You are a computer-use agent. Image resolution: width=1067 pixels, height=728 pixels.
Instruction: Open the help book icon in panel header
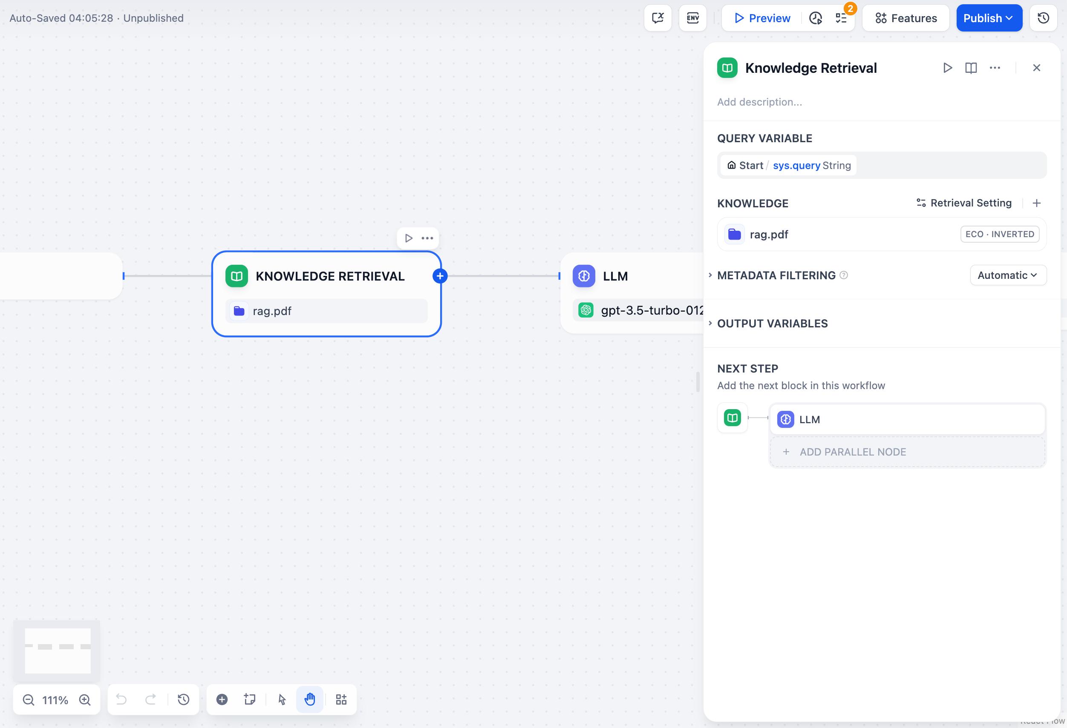(971, 68)
